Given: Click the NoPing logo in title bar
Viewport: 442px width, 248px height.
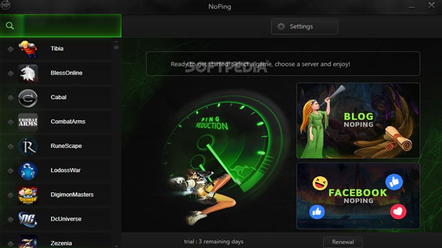Looking at the screenshot, I should pyautogui.click(x=5, y=5).
